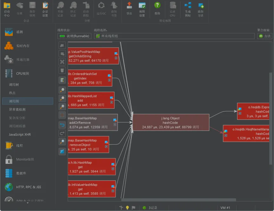Select the 调用图 call graph view
The image size is (274, 211).
[x=28, y=101]
